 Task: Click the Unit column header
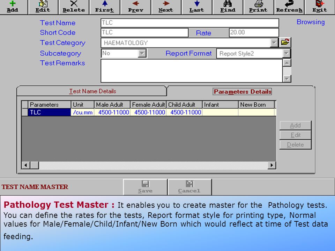[82, 105]
